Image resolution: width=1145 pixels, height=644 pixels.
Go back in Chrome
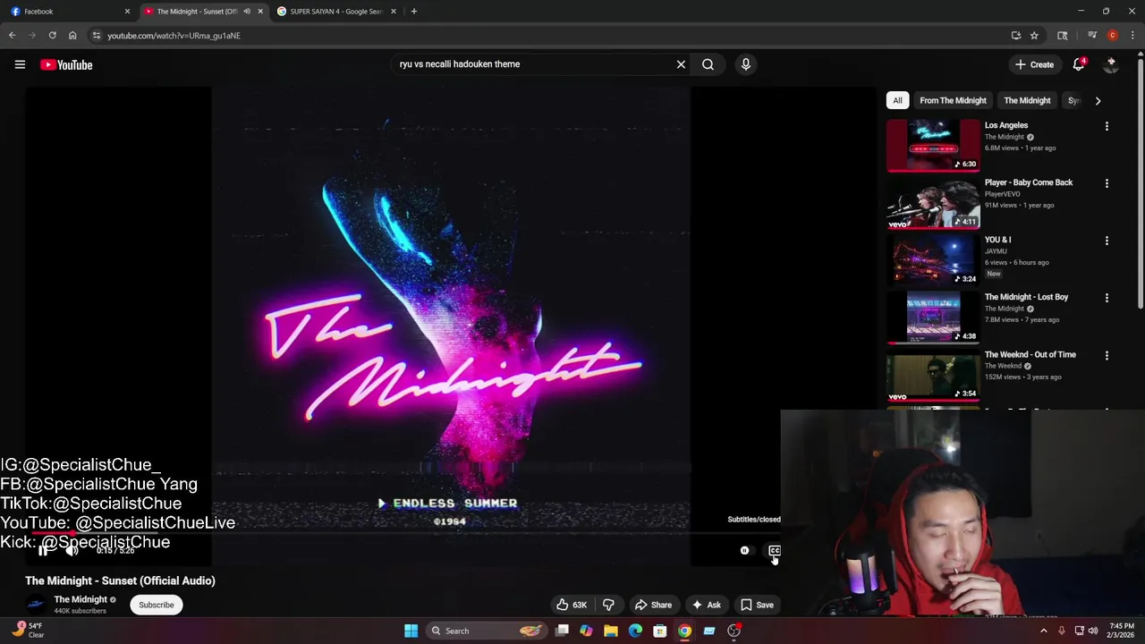(12, 36)
